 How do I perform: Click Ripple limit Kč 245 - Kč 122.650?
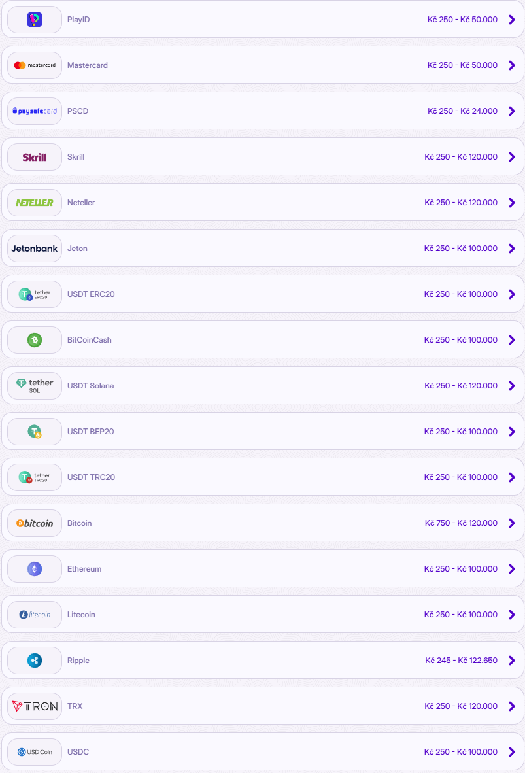click(x=462, y=661)
